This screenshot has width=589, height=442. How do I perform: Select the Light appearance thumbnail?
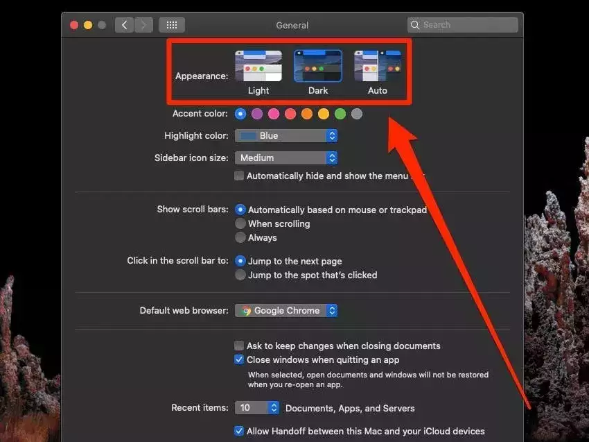point(258,67)
